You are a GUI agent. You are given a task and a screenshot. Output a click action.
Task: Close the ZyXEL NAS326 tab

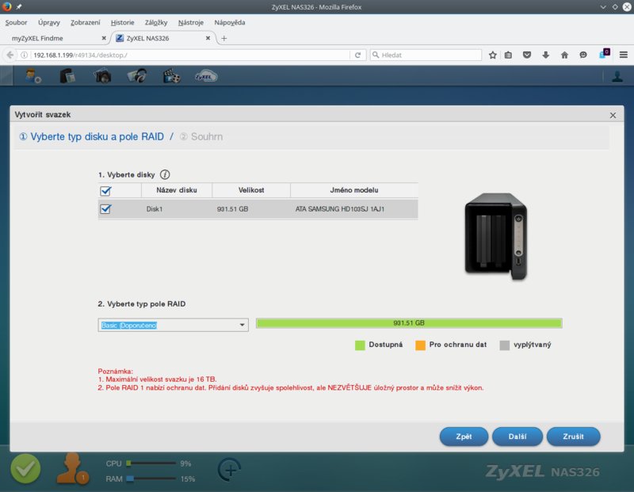point(208,38)
